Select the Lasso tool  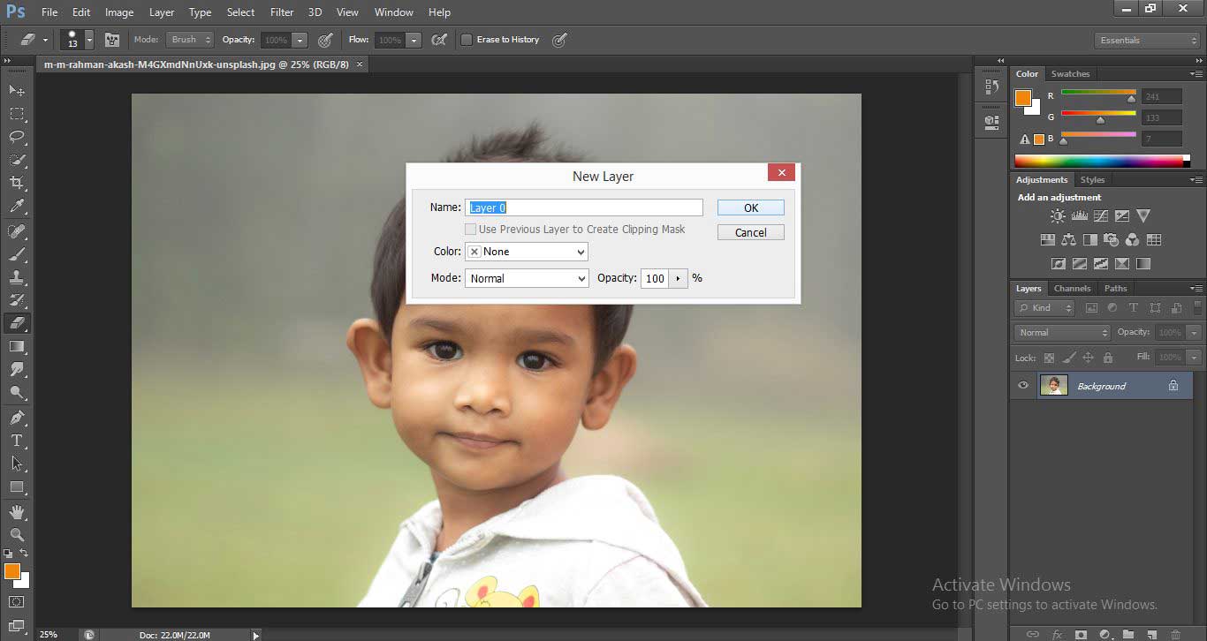[x=18, y=138]
